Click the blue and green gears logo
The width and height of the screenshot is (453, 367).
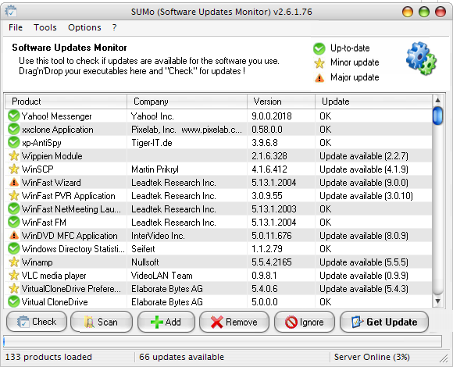[421, 59]
